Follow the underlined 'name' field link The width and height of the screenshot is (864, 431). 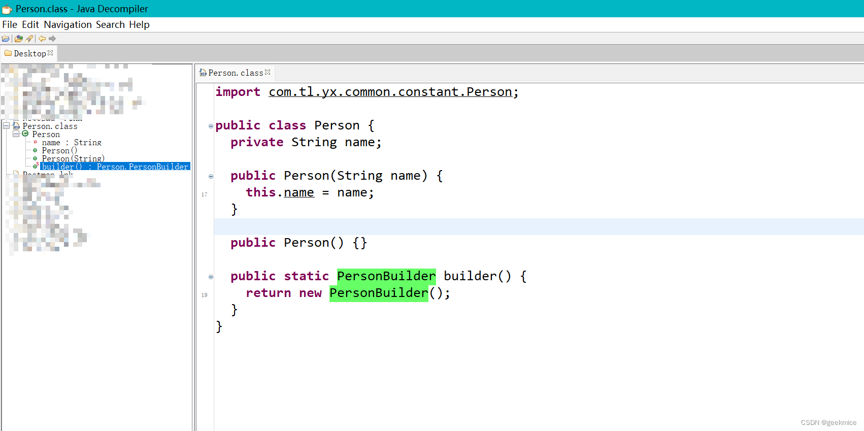(299, 192)
